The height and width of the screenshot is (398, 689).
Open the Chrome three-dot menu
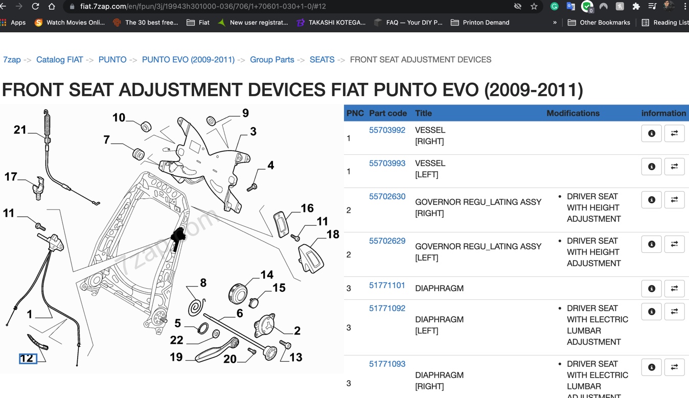coord(685,6)
